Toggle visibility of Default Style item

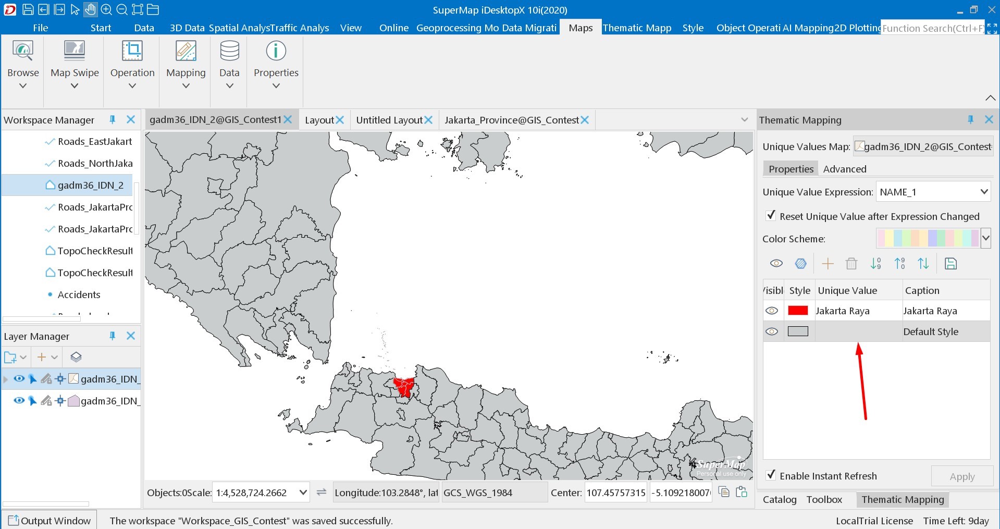click(x=772, y=331)
